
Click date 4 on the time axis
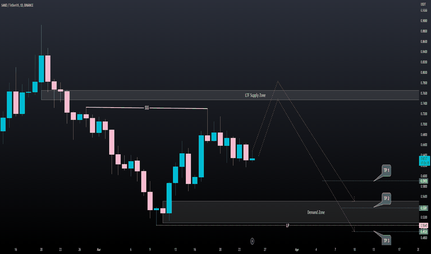click(x=316, y=249)
